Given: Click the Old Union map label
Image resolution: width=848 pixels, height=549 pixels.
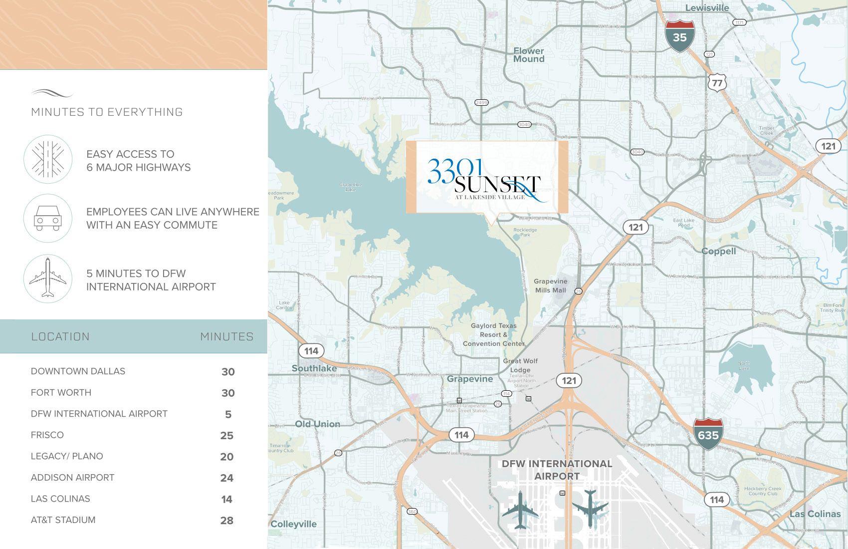Looking at the screenshot, I should (x=317, y=424).
